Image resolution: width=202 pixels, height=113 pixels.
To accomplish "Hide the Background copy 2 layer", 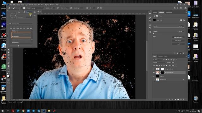I will click(154, 69).
